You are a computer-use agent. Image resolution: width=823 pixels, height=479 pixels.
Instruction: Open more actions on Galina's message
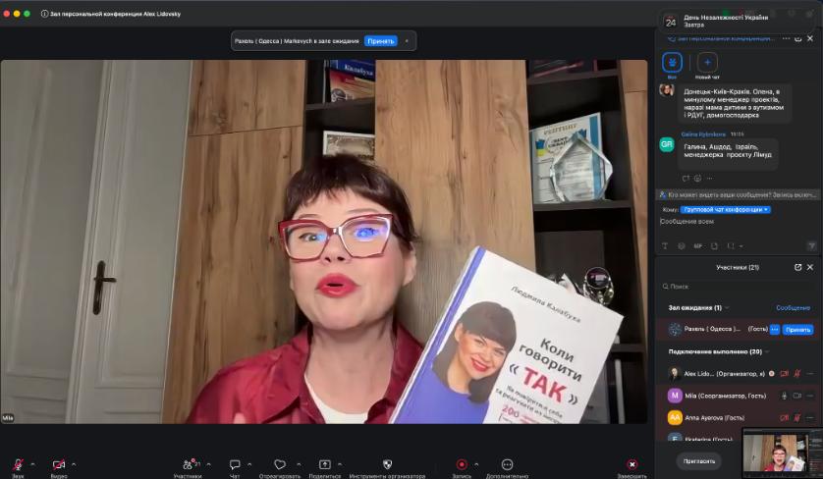[710, 179]
